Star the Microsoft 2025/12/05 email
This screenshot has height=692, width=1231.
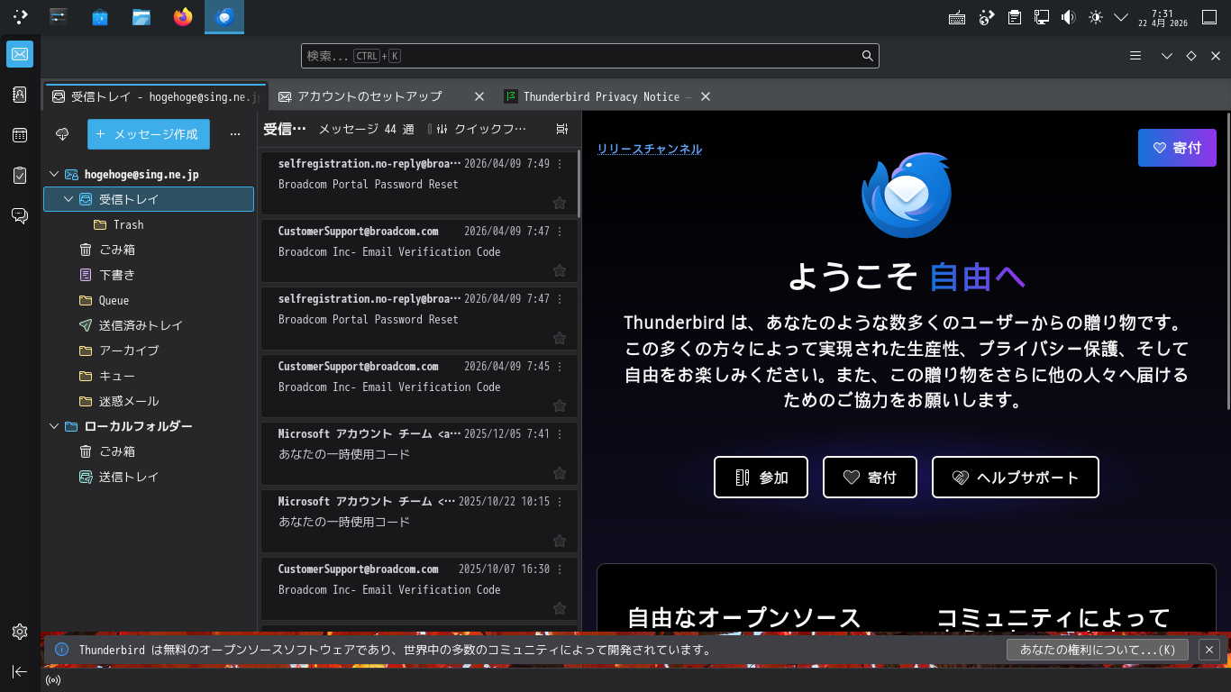pos(559,474)
